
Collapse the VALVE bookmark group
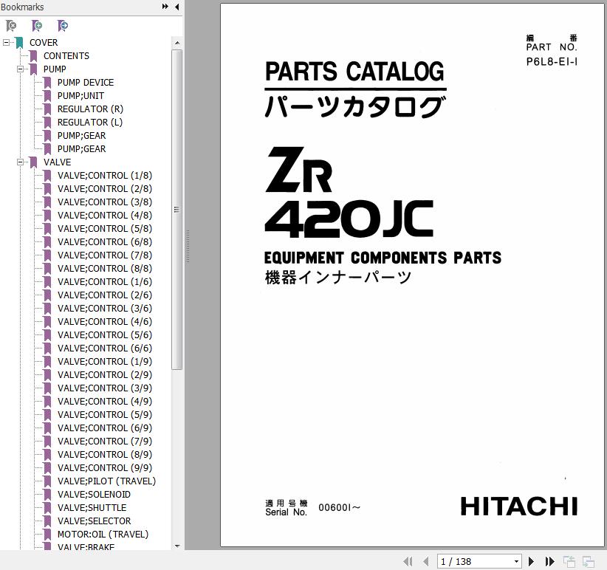pos(20,162)
